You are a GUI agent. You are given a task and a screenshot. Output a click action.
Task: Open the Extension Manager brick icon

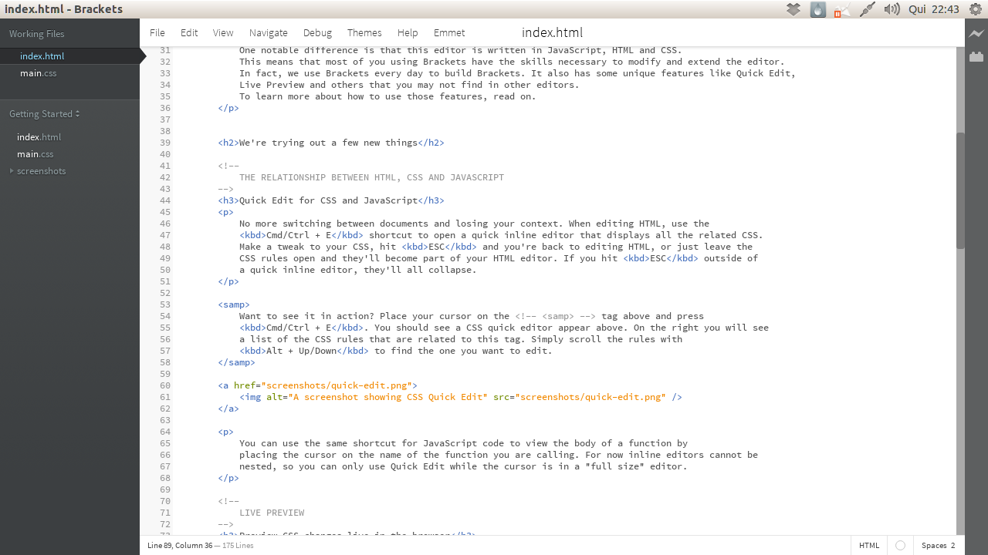976,56
